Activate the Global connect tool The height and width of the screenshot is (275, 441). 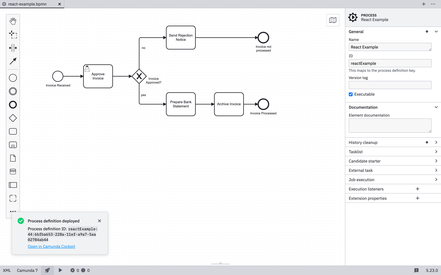[x=13, y=61]
